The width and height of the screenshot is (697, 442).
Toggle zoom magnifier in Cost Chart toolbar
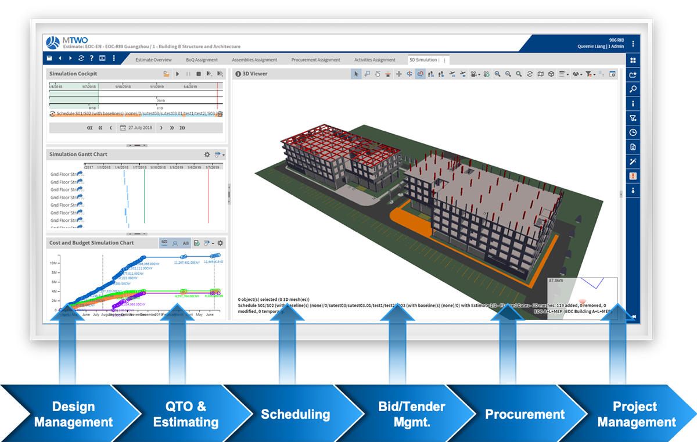coord(175,243)
